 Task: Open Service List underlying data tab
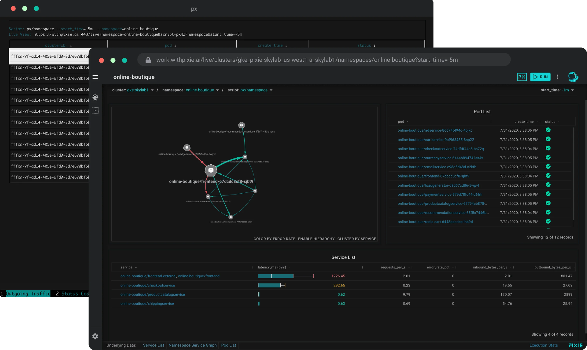pos(153,345)
